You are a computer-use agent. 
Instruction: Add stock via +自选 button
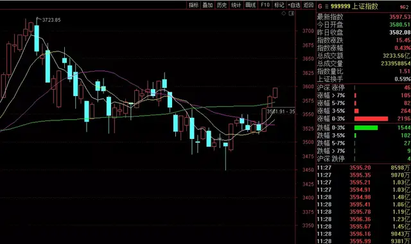coord(294,5)
